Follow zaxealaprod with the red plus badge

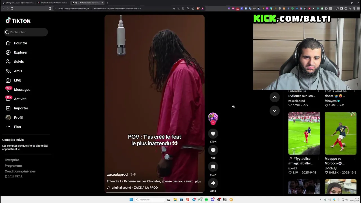tap(213, 123)
